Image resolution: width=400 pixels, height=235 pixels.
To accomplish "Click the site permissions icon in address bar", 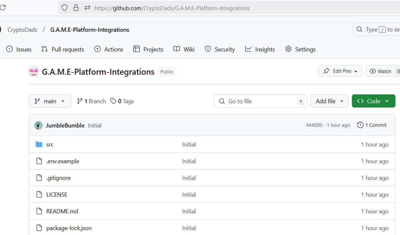I will [87, 8].
